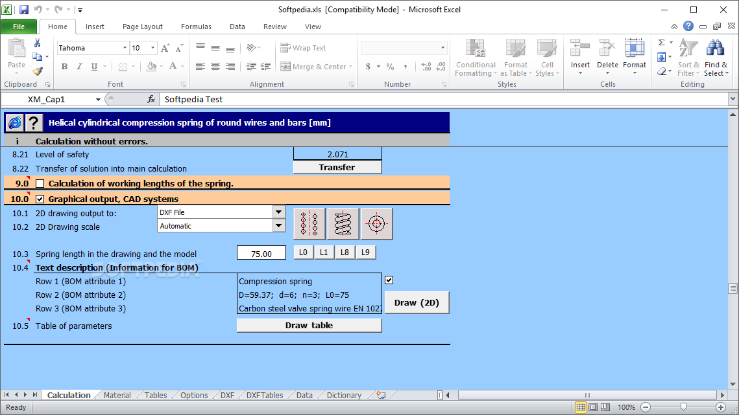Click Wrap Text in Alignment group
The width and height of the screenshot is (739, 415).
pyautogui.click(x=303, y=48)
